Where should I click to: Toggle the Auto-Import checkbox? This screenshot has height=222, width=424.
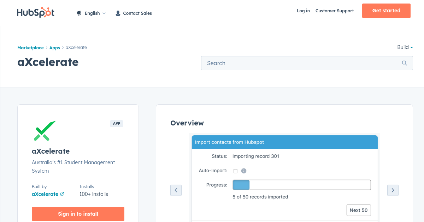tap(235, 171)
